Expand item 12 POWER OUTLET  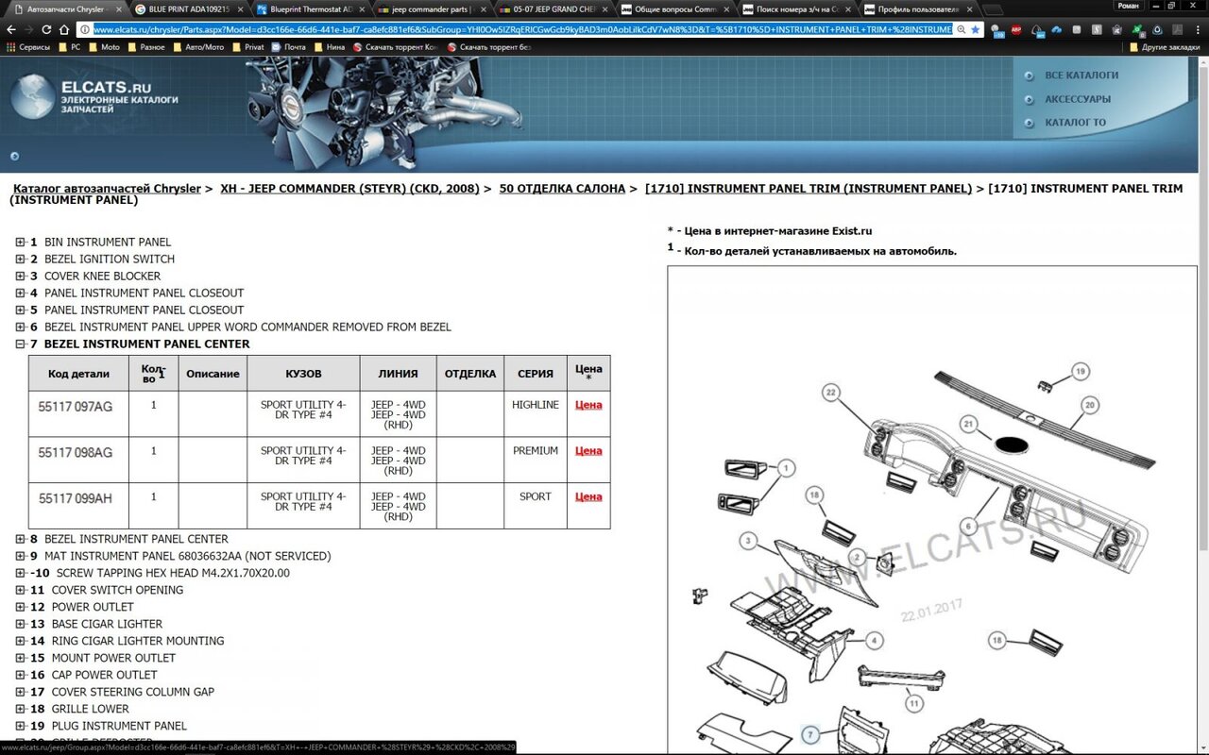20,607
